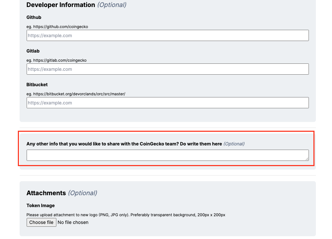The width and height of the screenshot is (332, 239).
Task: Select the 'Developer Information' heading text
Action: point(61,5)
